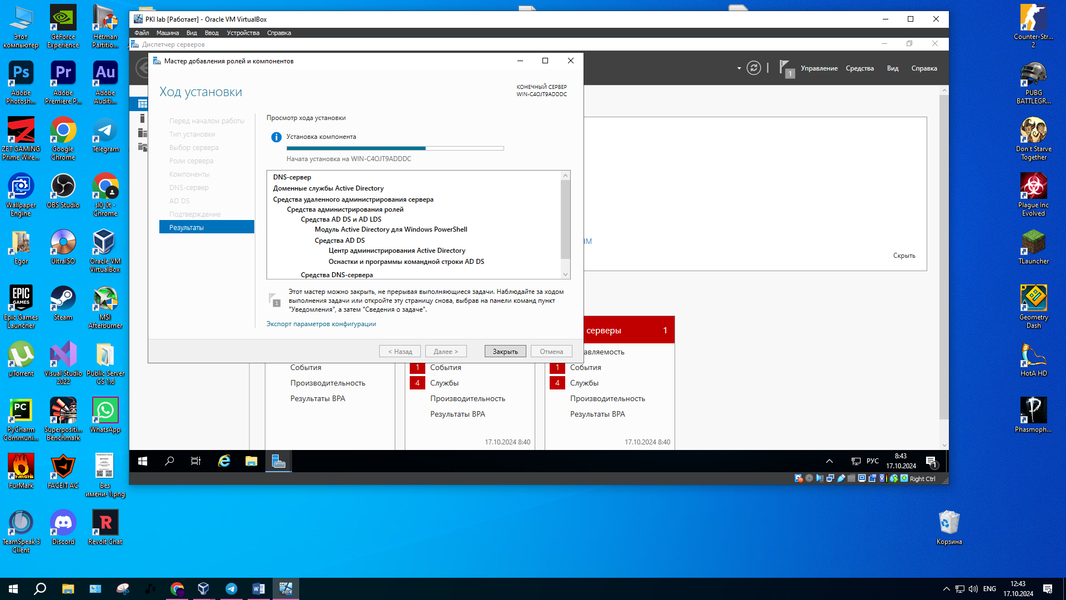This screenshot has width=1066, height=600.
Task: Select the Discord desktop icon
Action: coord(63,527)
